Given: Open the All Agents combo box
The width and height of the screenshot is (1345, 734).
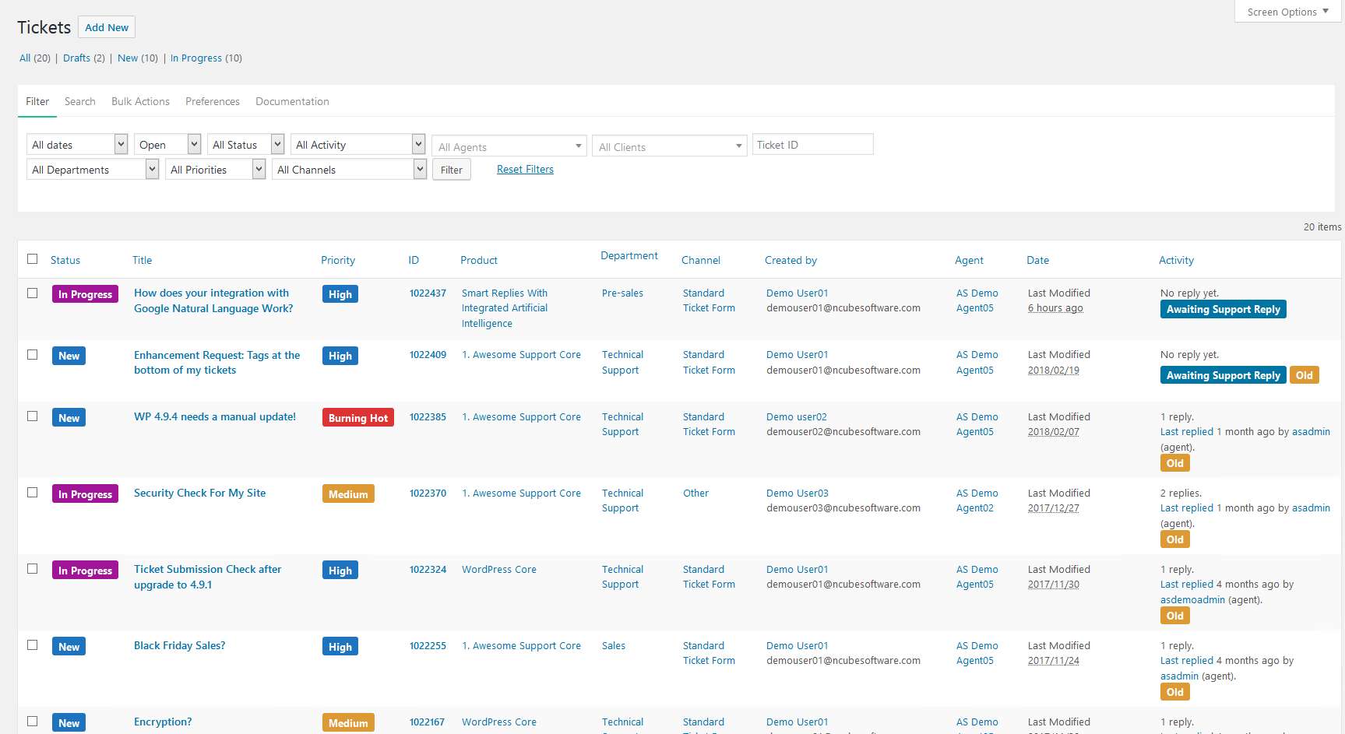Looking at the screenshot, I should (x=509, y=146).
